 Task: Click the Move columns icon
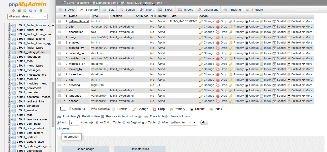click(167, 117)
